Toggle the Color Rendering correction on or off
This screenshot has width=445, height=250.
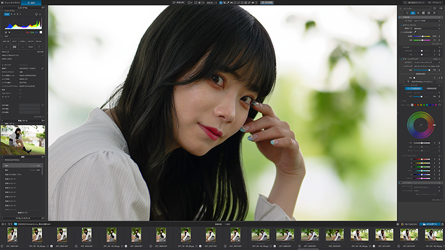coord(401,59)
